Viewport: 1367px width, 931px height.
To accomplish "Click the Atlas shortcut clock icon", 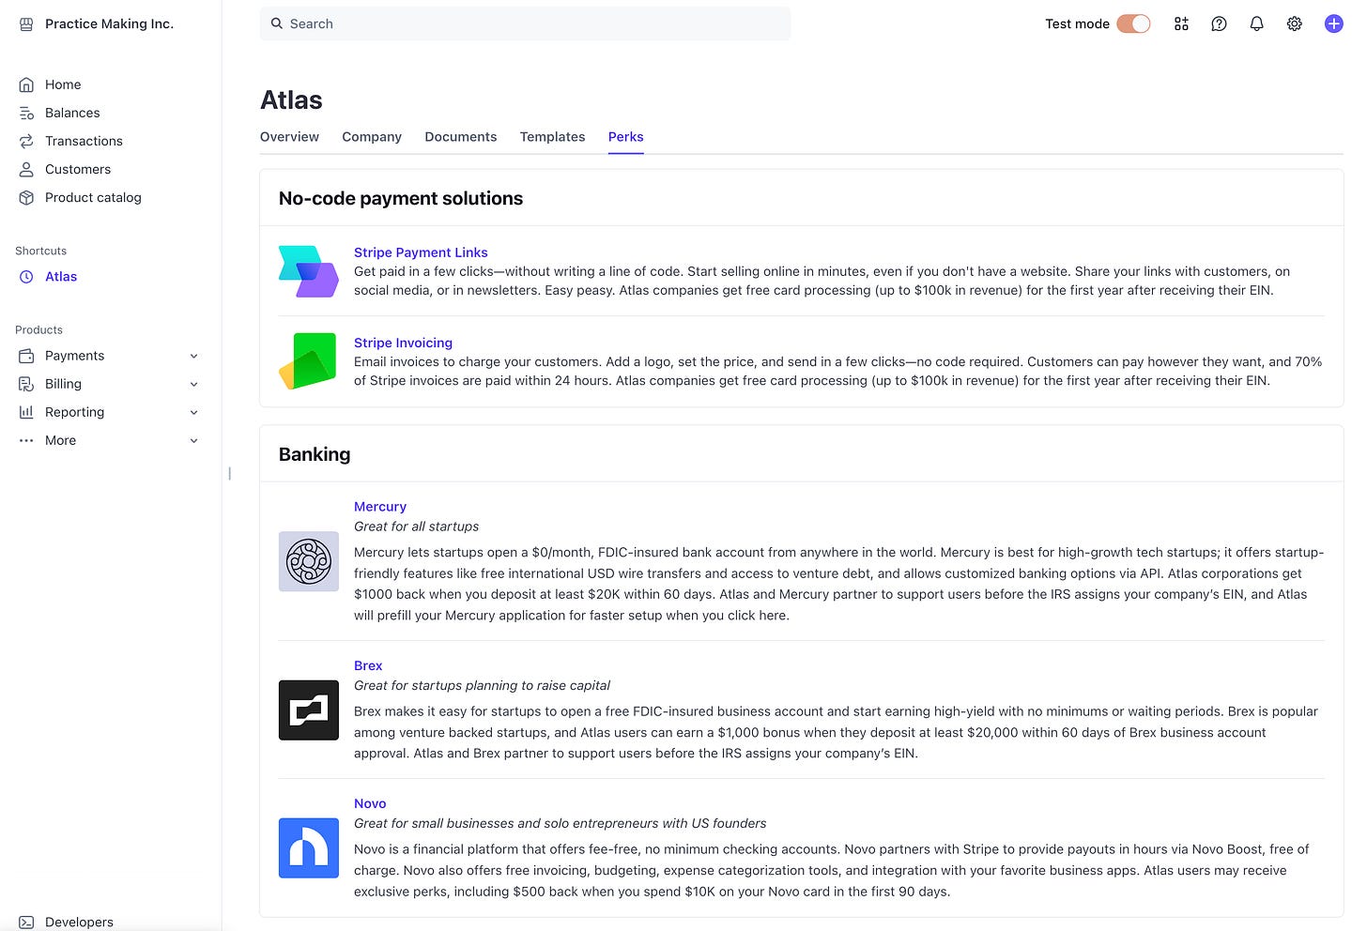I will point(26,277).
